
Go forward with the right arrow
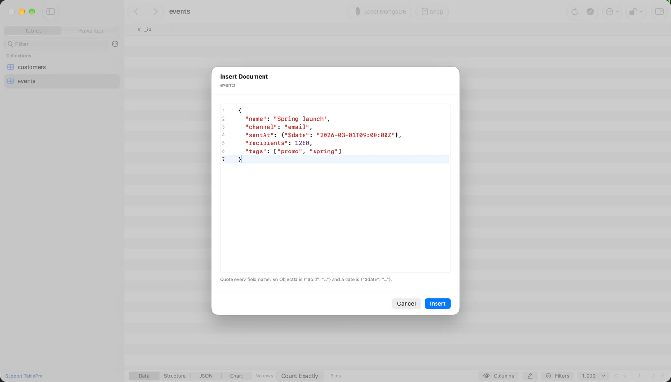[x=155, y=11]
